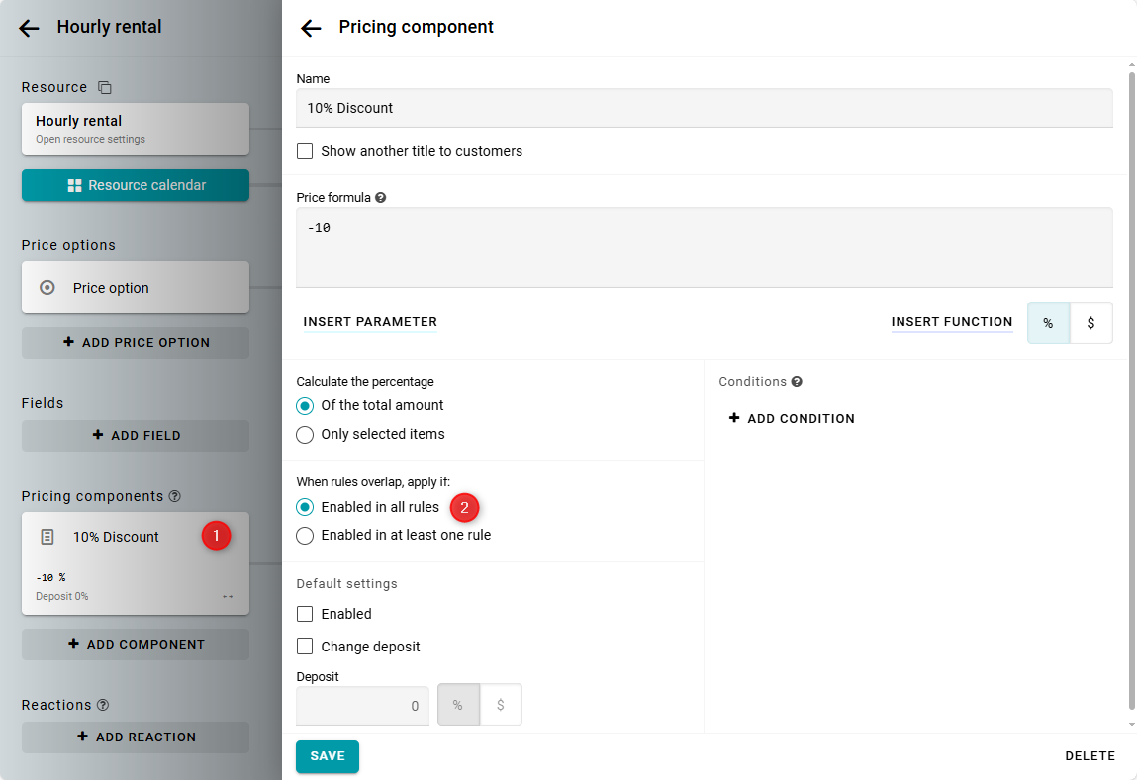The width and height of the screenshot is (1137, 780).
Task: Tick the Enabled default setting checkbox
Action: click(x=305, y=614)
